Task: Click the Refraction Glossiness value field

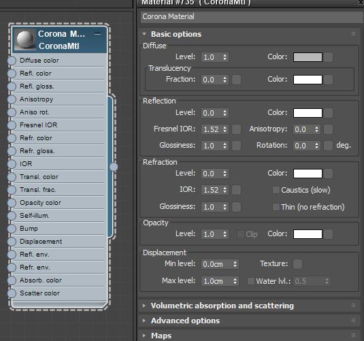Action: point(212,207)
